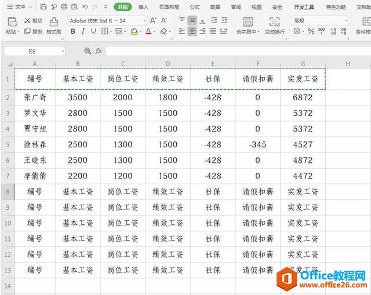
Task: Apply yellow fill color bucket
Action: click(134, 31)
